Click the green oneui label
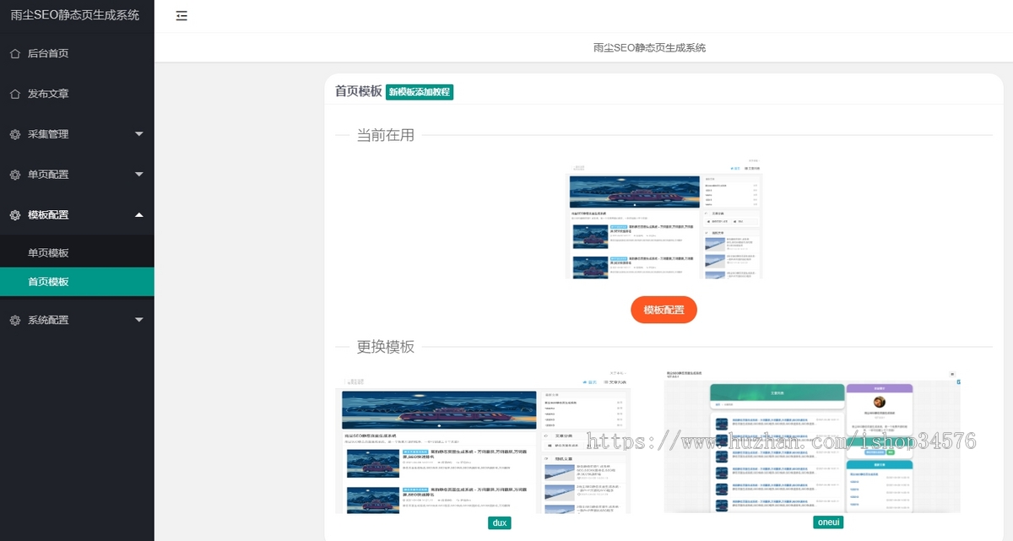The image size is (1013, 541). (x=826, y=522)
